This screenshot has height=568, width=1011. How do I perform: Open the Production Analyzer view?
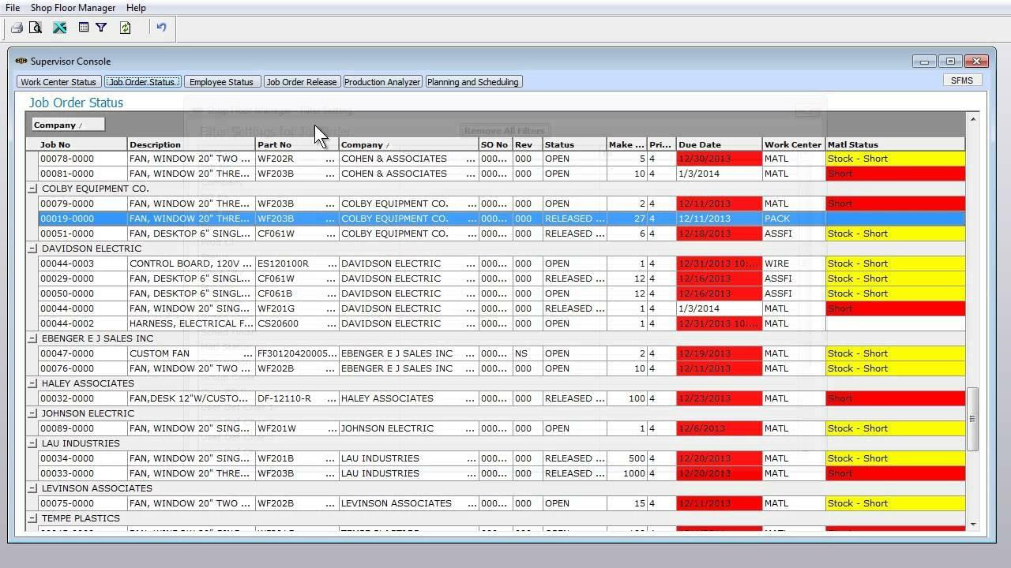(382, 82)
